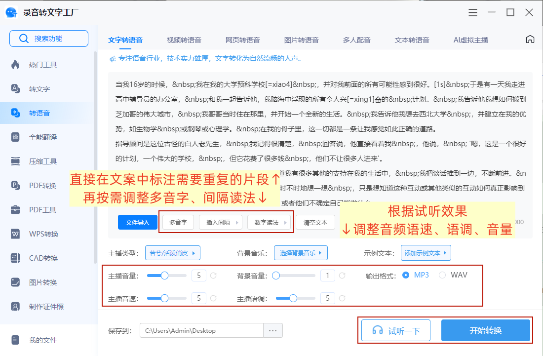Adjust the 主播音量 slider
The height and width of the screenshot is (356, 543).
[x=166, y=276]
